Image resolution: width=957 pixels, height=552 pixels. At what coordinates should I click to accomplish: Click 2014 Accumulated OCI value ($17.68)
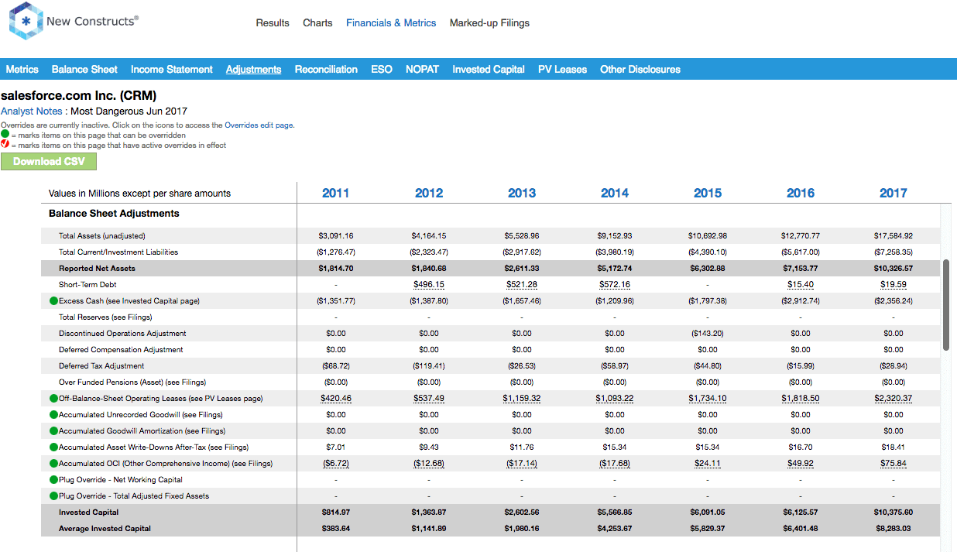click(615, 464)
